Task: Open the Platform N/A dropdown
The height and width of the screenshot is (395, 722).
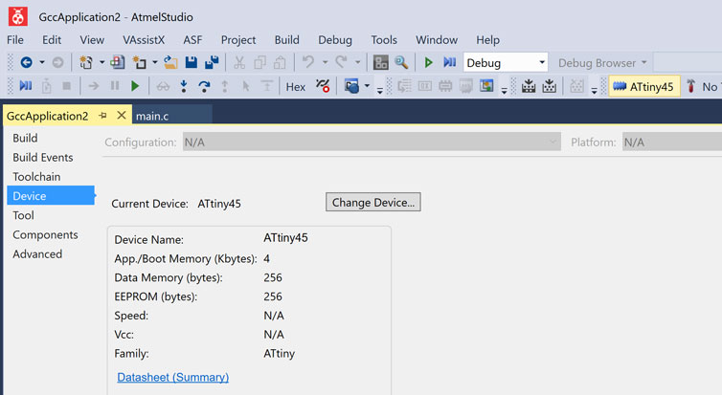Action: (x=672, y=143)
